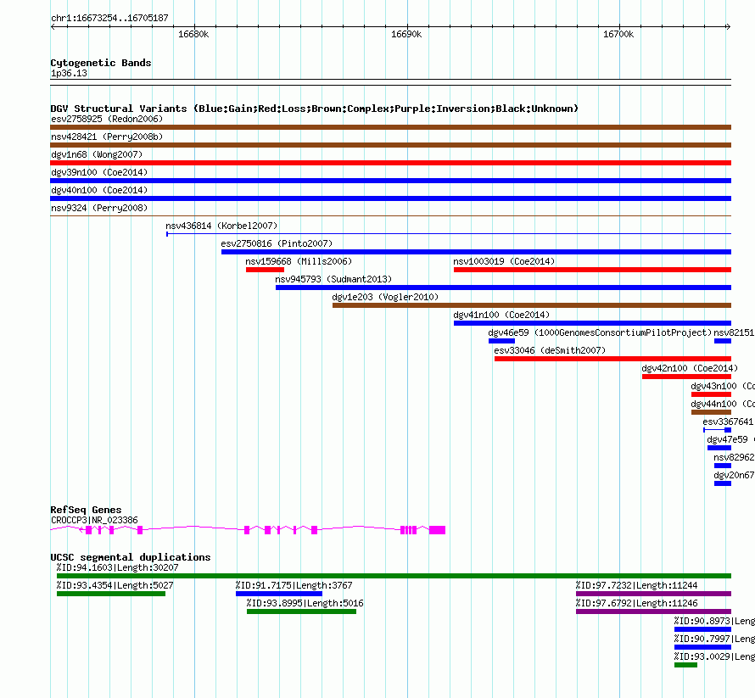Click the dgv20n67 variant label
Screen dimensions: 755x698
tap(734, 475)
